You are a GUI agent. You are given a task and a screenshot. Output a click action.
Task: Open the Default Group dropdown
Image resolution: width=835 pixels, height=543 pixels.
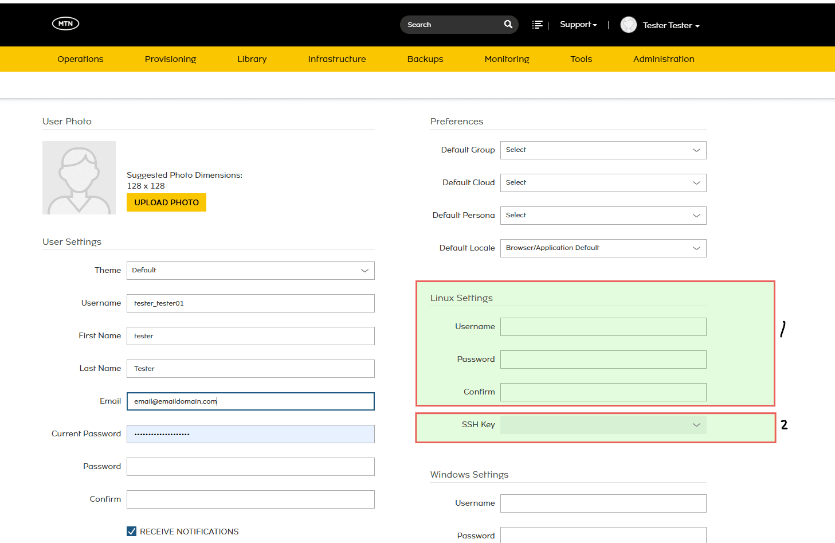[603, 150]
